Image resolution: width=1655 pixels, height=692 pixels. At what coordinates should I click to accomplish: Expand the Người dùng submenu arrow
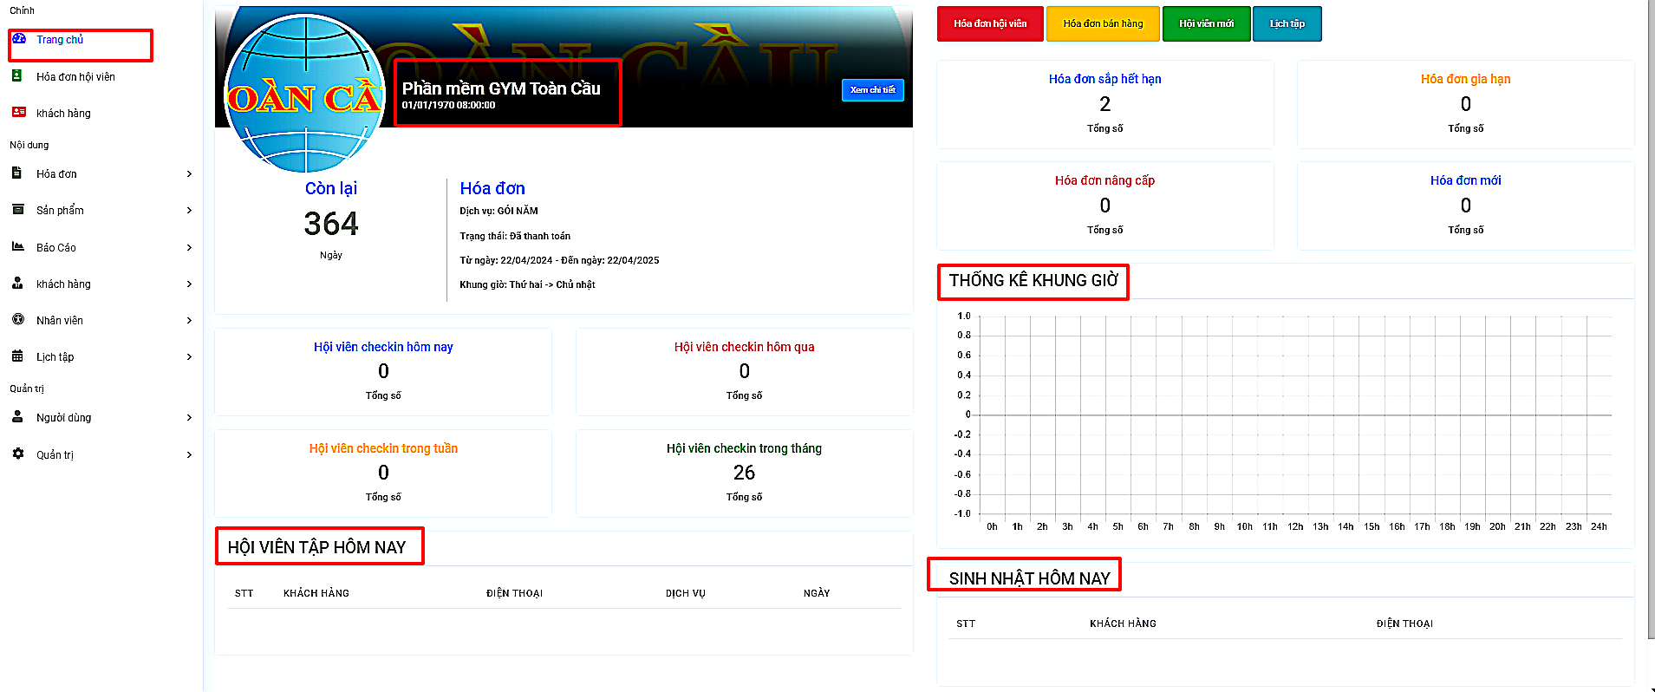click(x=189, y=418)
